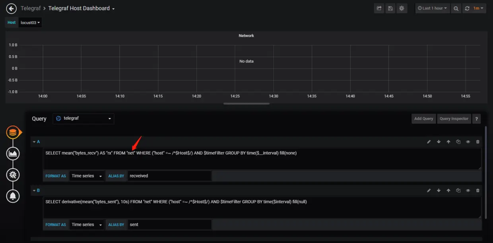This screenshot has width=493, height=243.
Task: Zoom out the time range
Action: pos(456,8)
